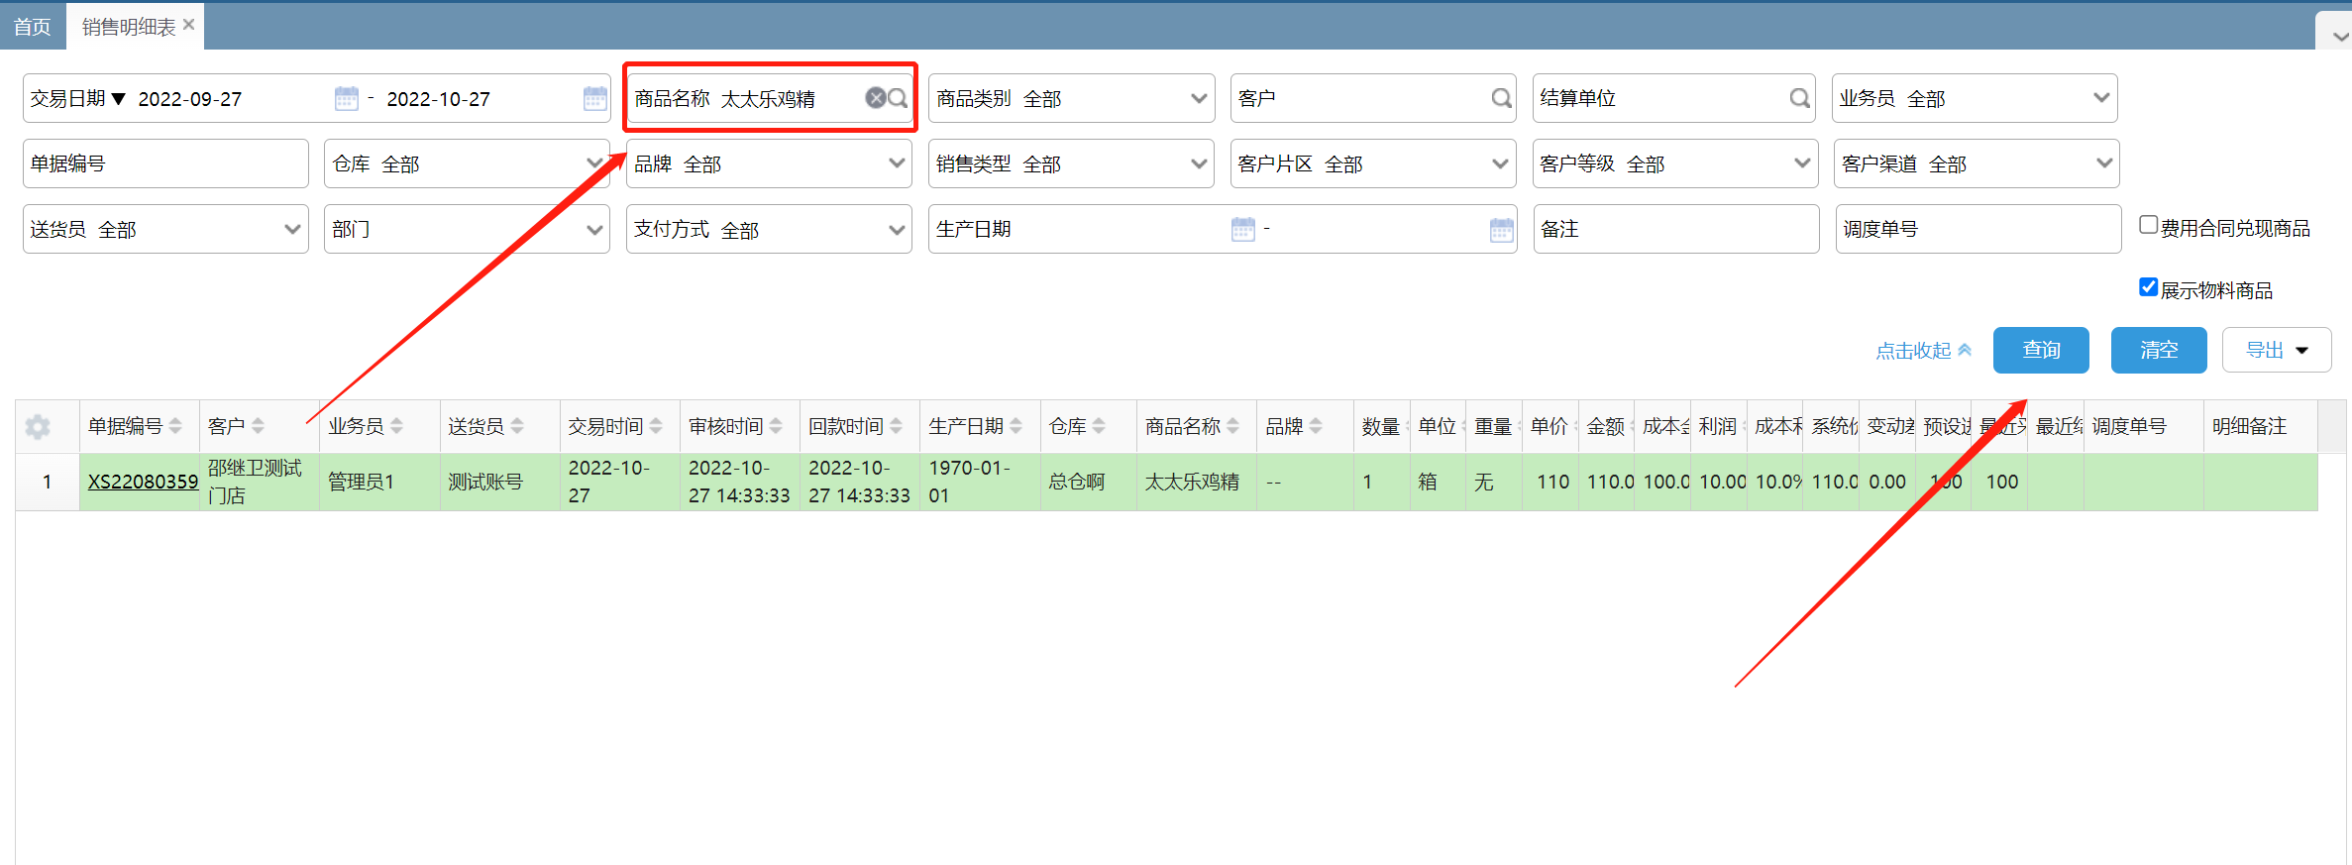The image size is (2352, 865).
Task: Open 客户片区 dropdown
Action: pyautogui.click(x=1373, y=163)
